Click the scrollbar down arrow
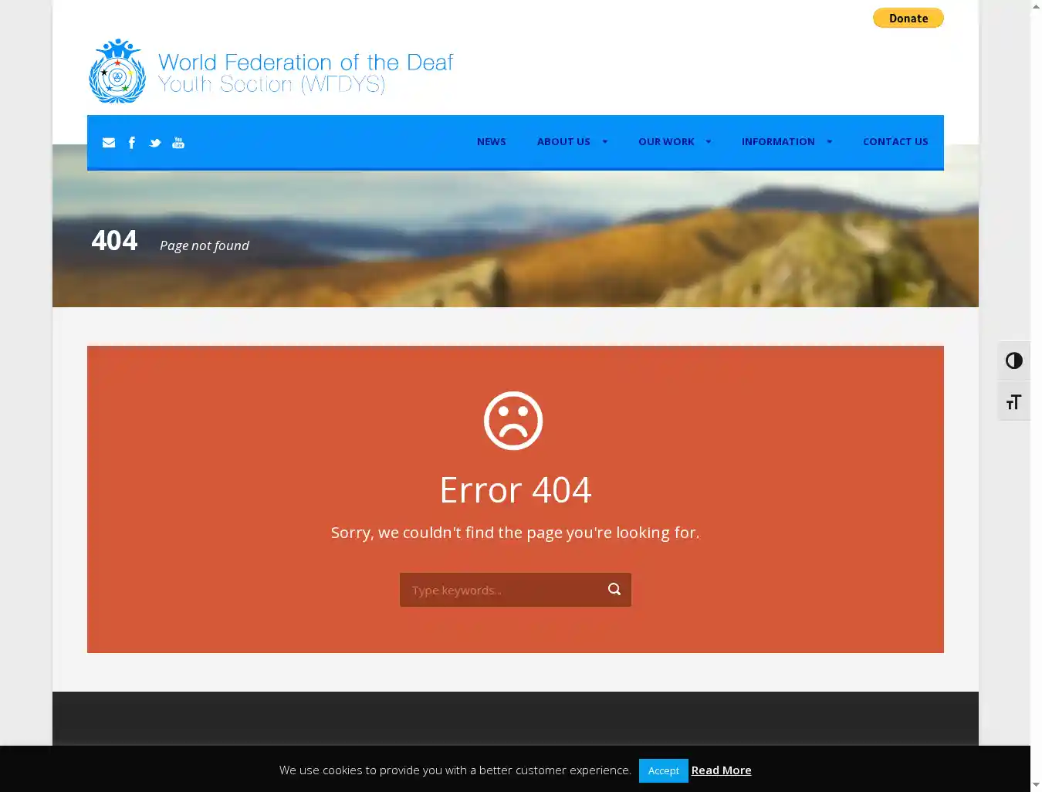The image size is (1042, 792). [1036, 785]
